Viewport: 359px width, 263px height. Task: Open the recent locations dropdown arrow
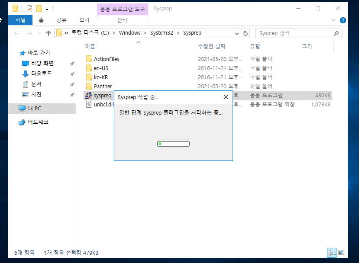click(39, 33)
